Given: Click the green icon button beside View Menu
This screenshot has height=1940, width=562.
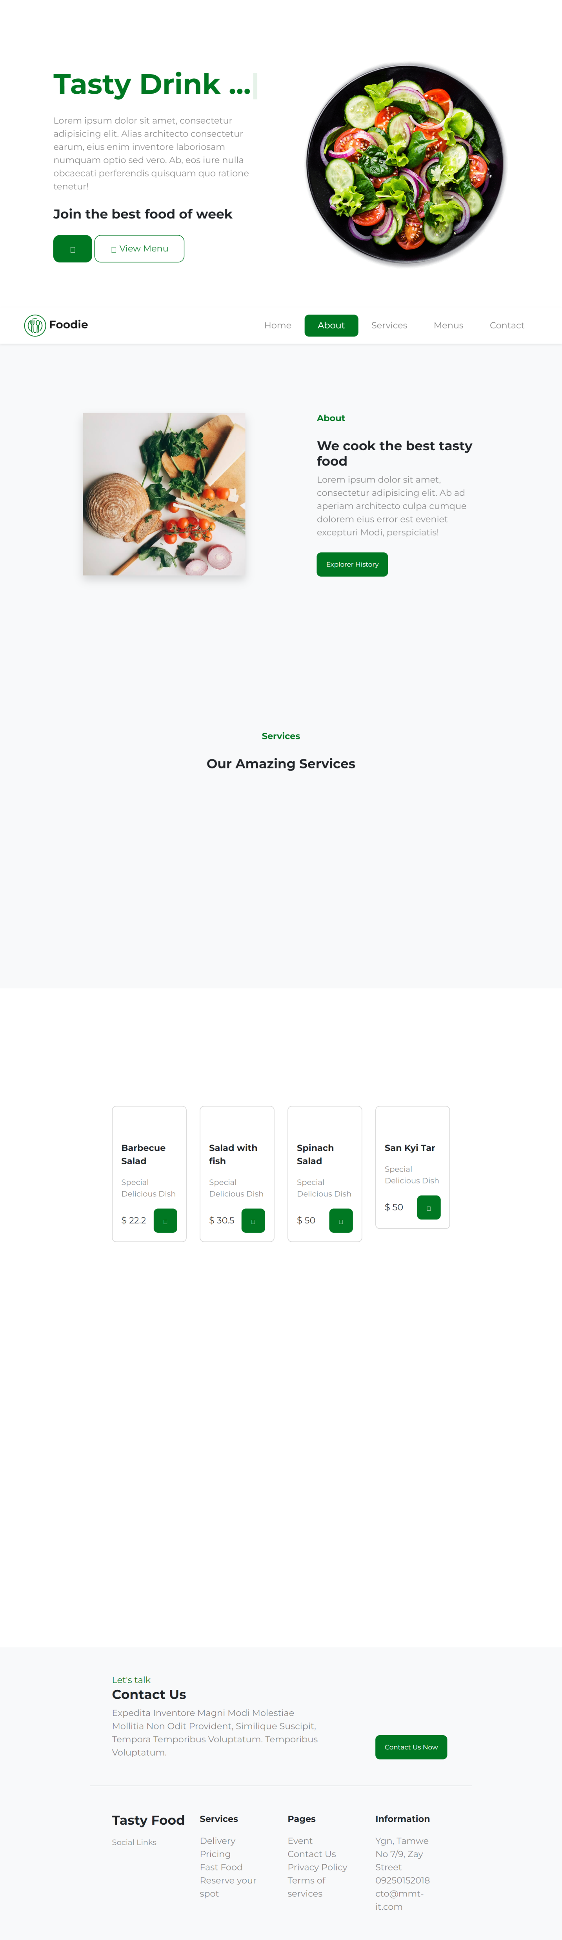Looking at the screenshot, I should (72, 249).
